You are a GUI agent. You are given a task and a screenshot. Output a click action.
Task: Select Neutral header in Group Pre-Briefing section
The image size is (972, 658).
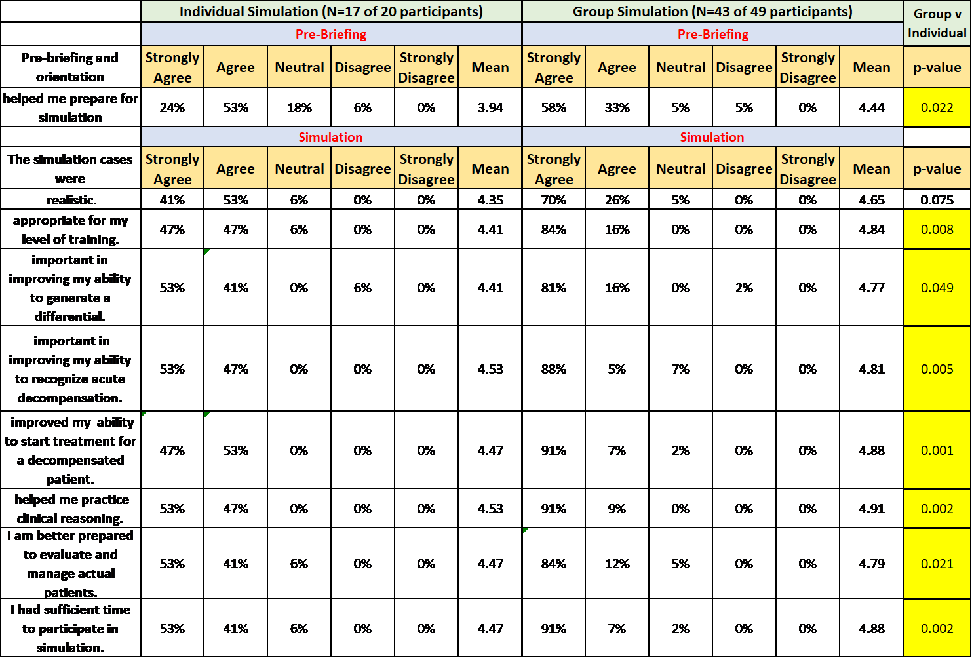coord(680,67)
